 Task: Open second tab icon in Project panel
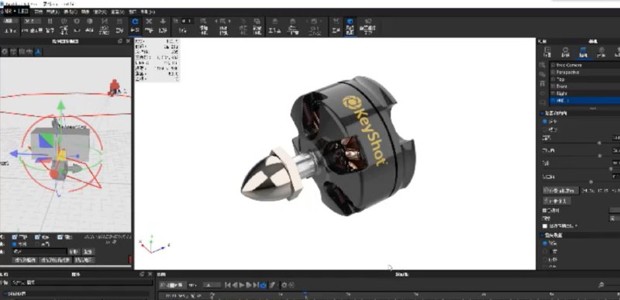tap(566, 52)
